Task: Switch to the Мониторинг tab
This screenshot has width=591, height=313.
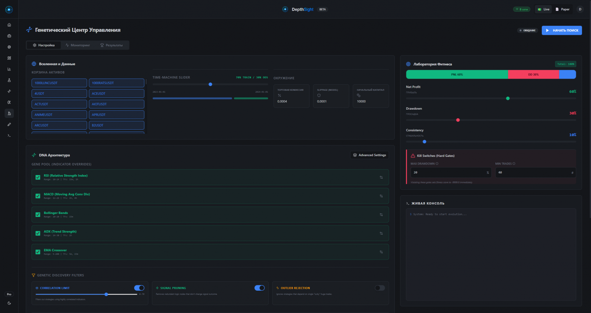Action: coord(78,45)
